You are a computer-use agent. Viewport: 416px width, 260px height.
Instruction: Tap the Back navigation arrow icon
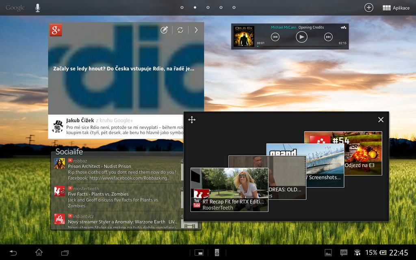click(13, 252)
